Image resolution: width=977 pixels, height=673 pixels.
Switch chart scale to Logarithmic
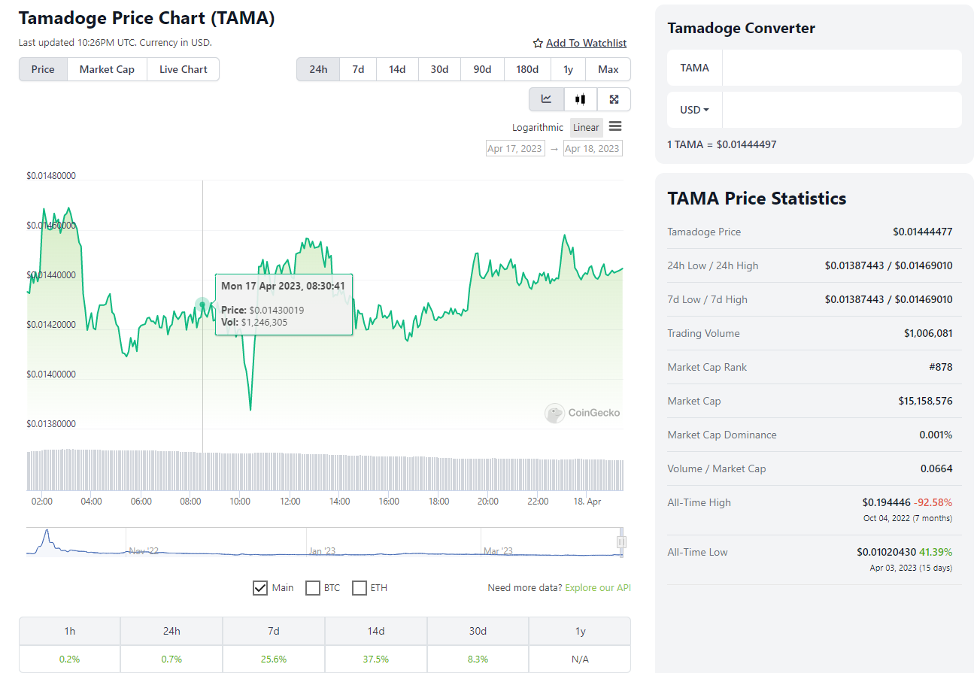[538, 128]
